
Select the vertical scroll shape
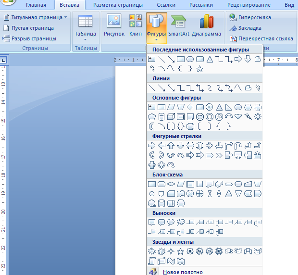[152, 261]
